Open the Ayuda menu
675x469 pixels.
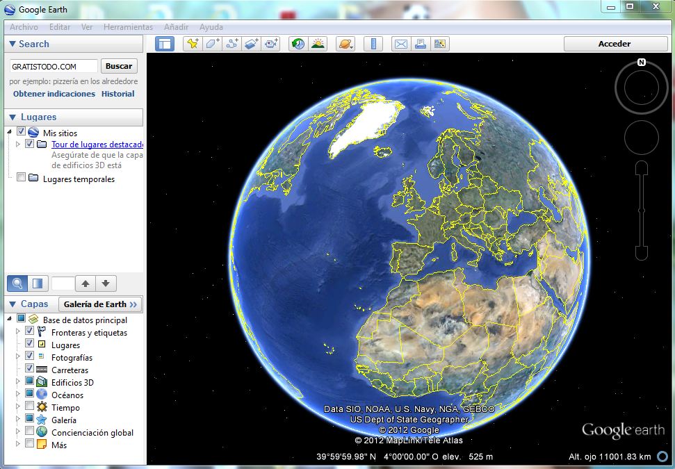click(x=211, y=26)
